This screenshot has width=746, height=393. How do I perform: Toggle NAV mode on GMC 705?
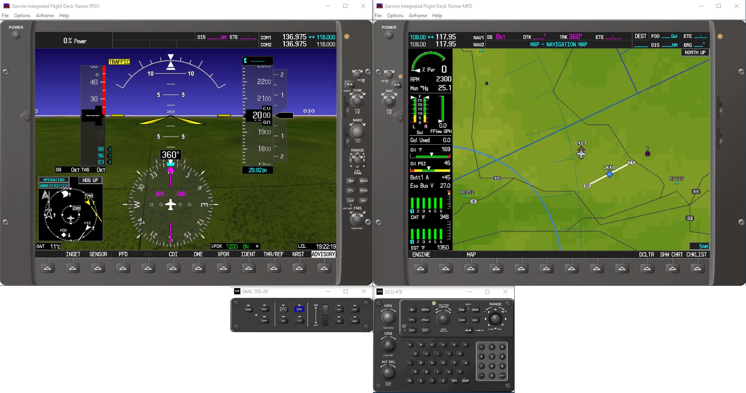click(x=264, y=309)
